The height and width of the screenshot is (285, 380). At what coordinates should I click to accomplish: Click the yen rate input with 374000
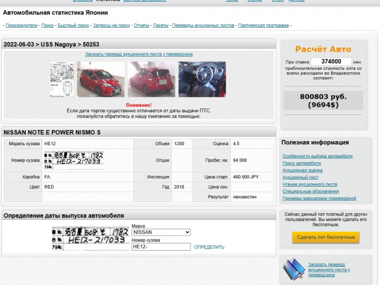click(331, 61)
